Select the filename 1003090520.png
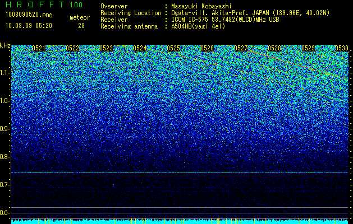The image size is (353, 224). coord(29,15)
